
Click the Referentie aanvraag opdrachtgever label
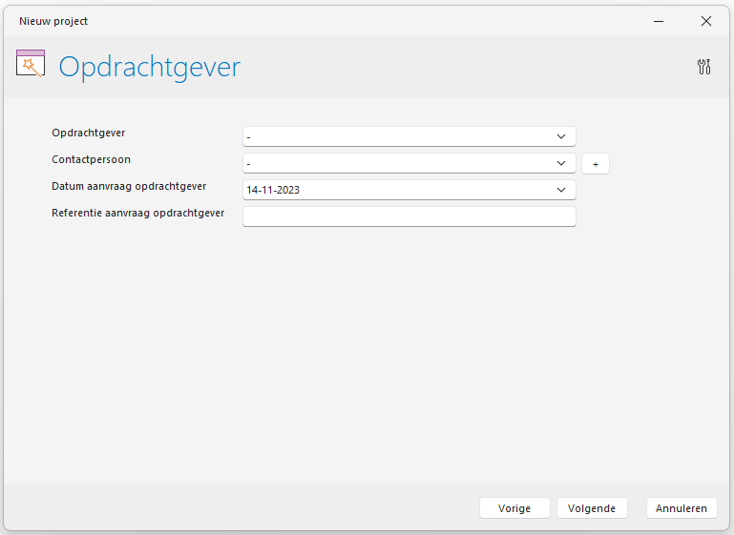click(138, 213)
